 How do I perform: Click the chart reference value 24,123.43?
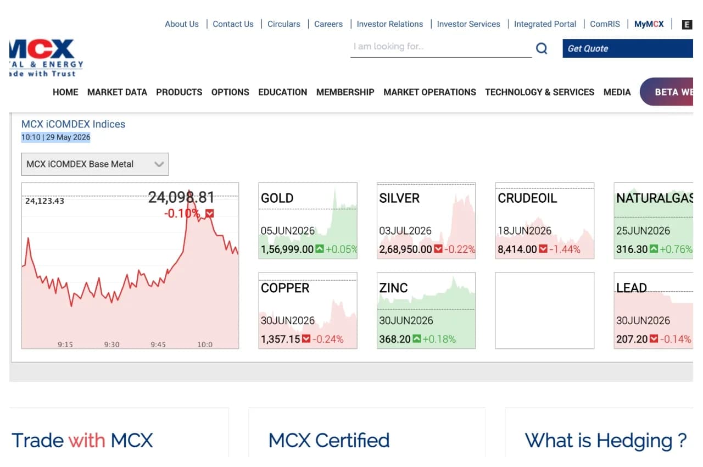point(44,201)
